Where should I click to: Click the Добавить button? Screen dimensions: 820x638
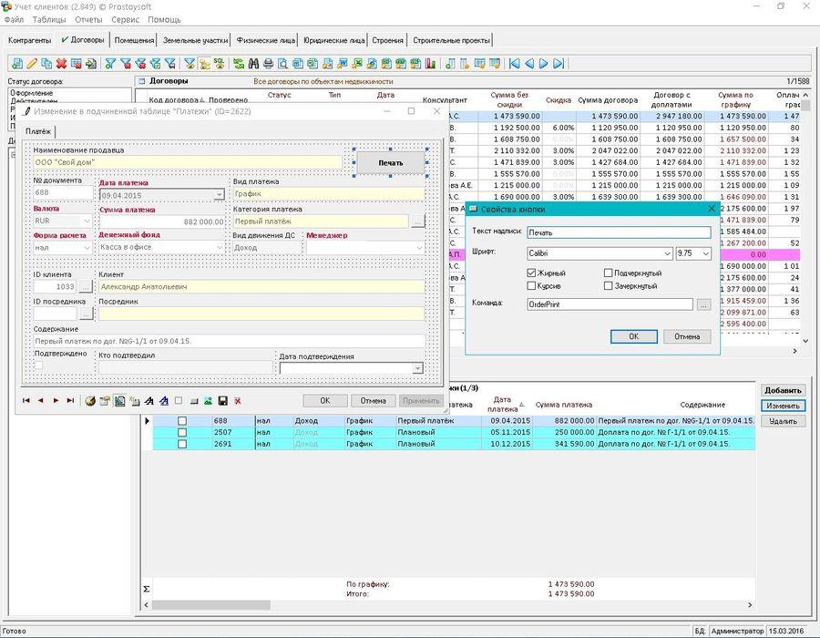click(783, 390)
